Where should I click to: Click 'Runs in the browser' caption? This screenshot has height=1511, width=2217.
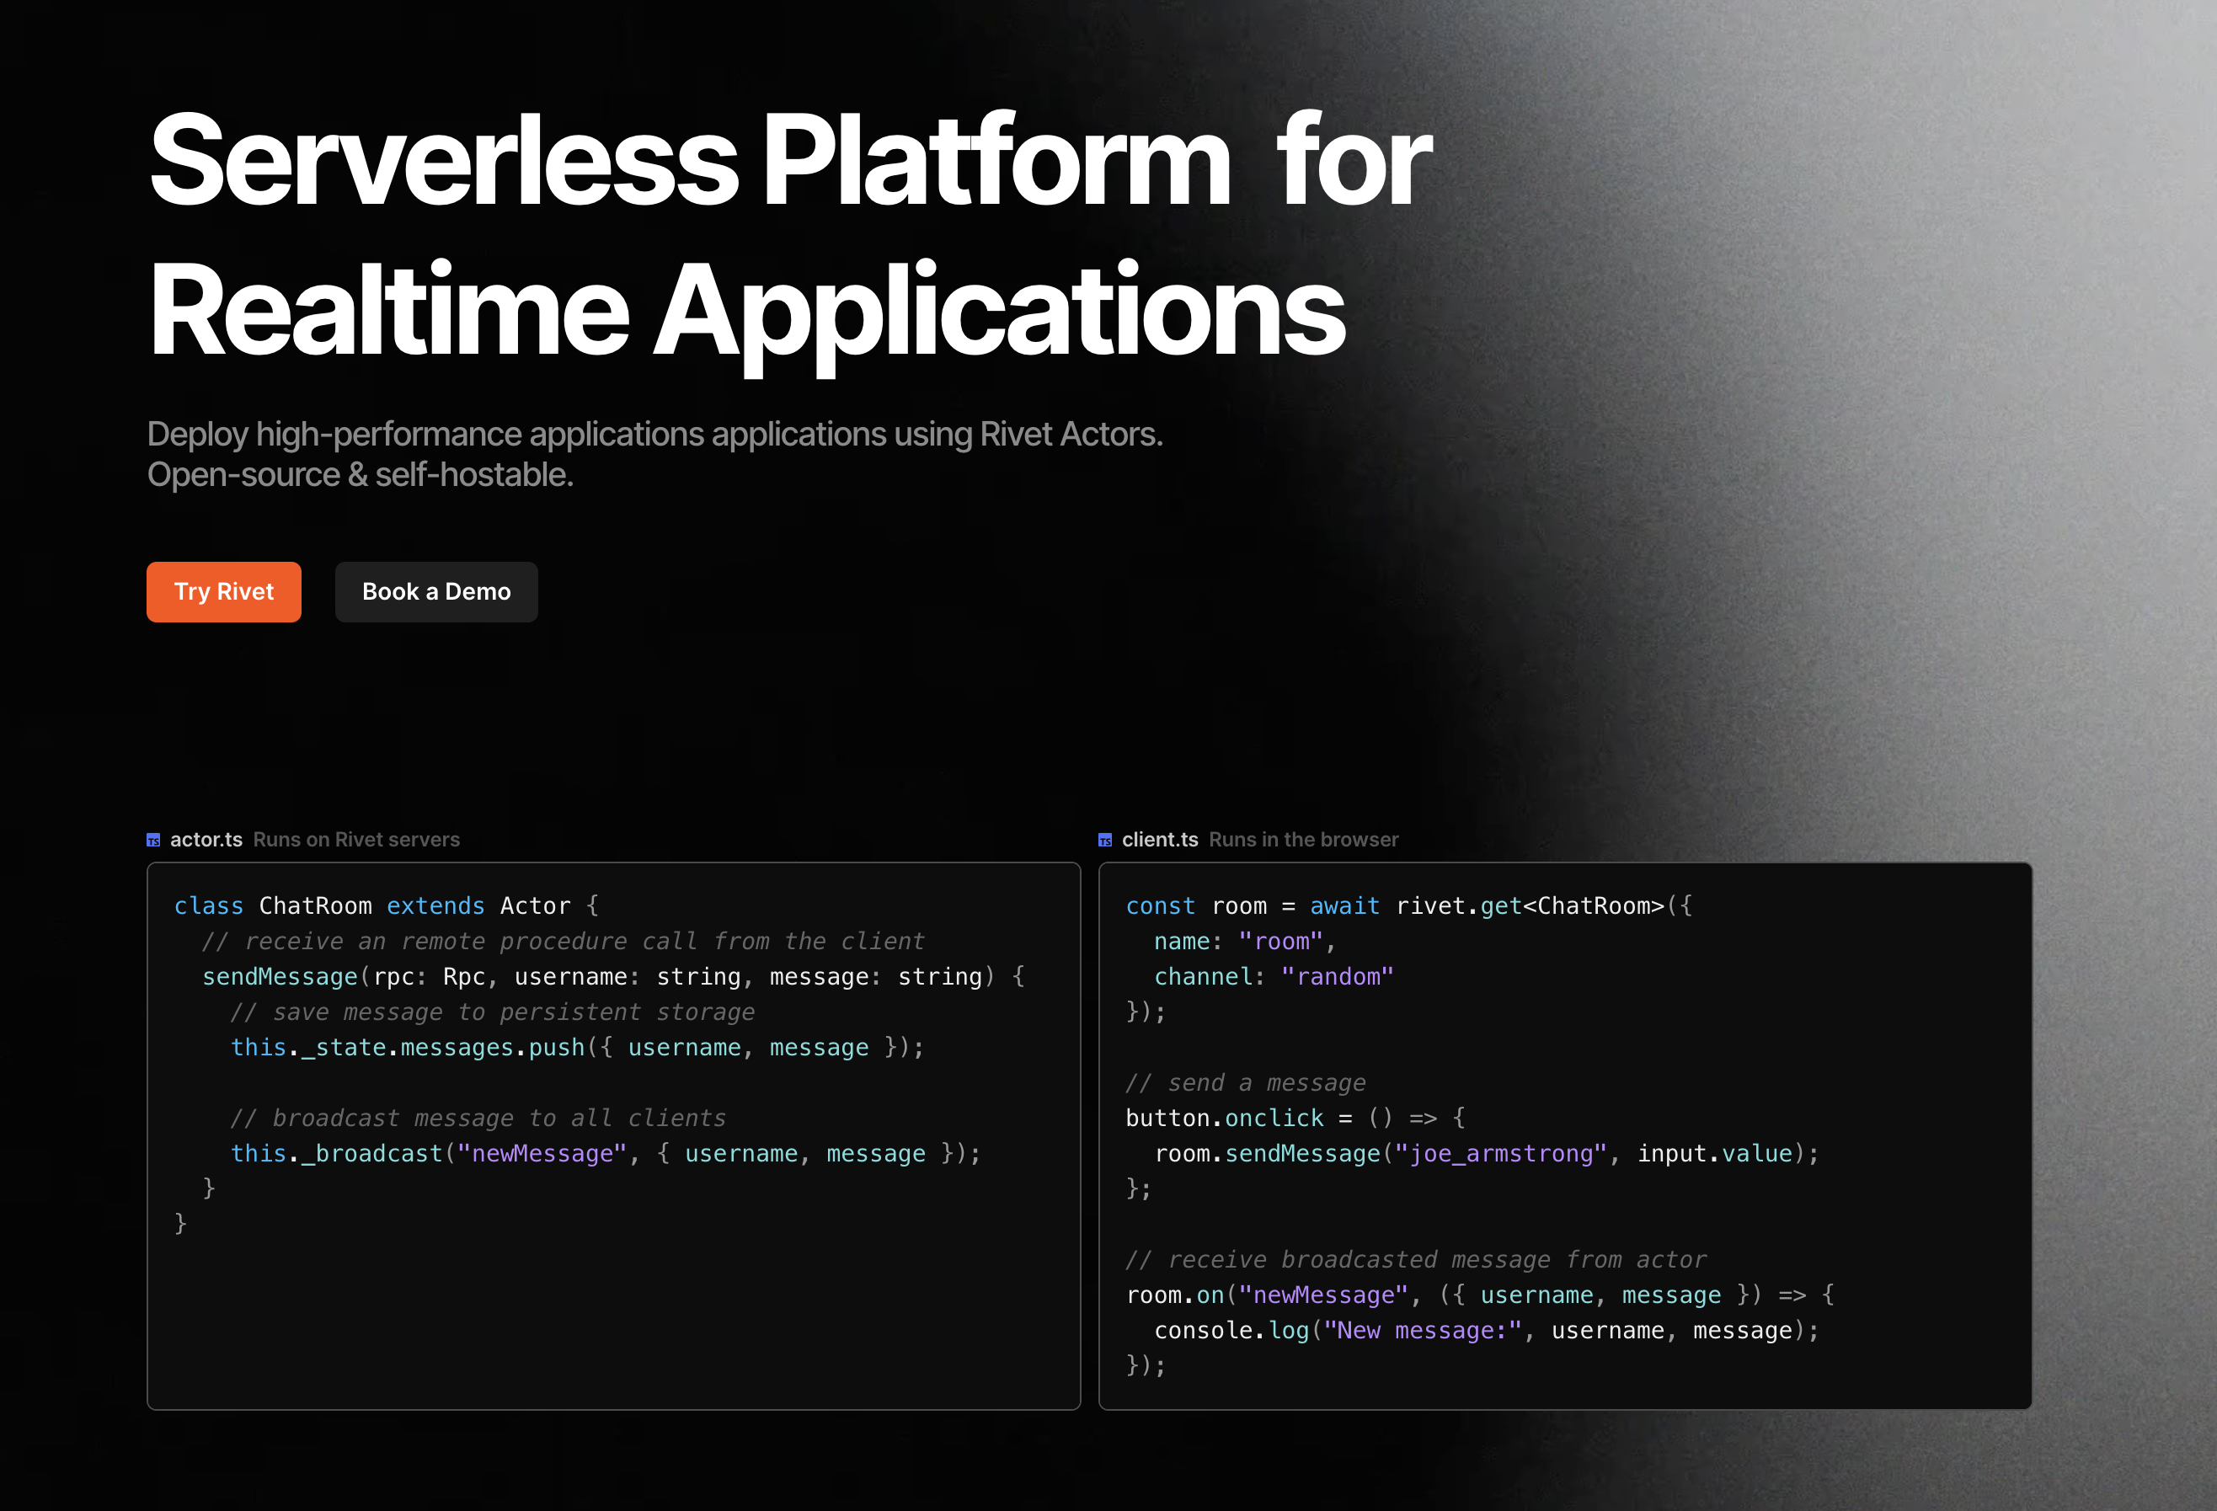point(1304,840)
